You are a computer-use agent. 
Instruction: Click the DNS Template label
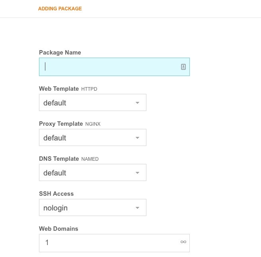click(59, 159)
